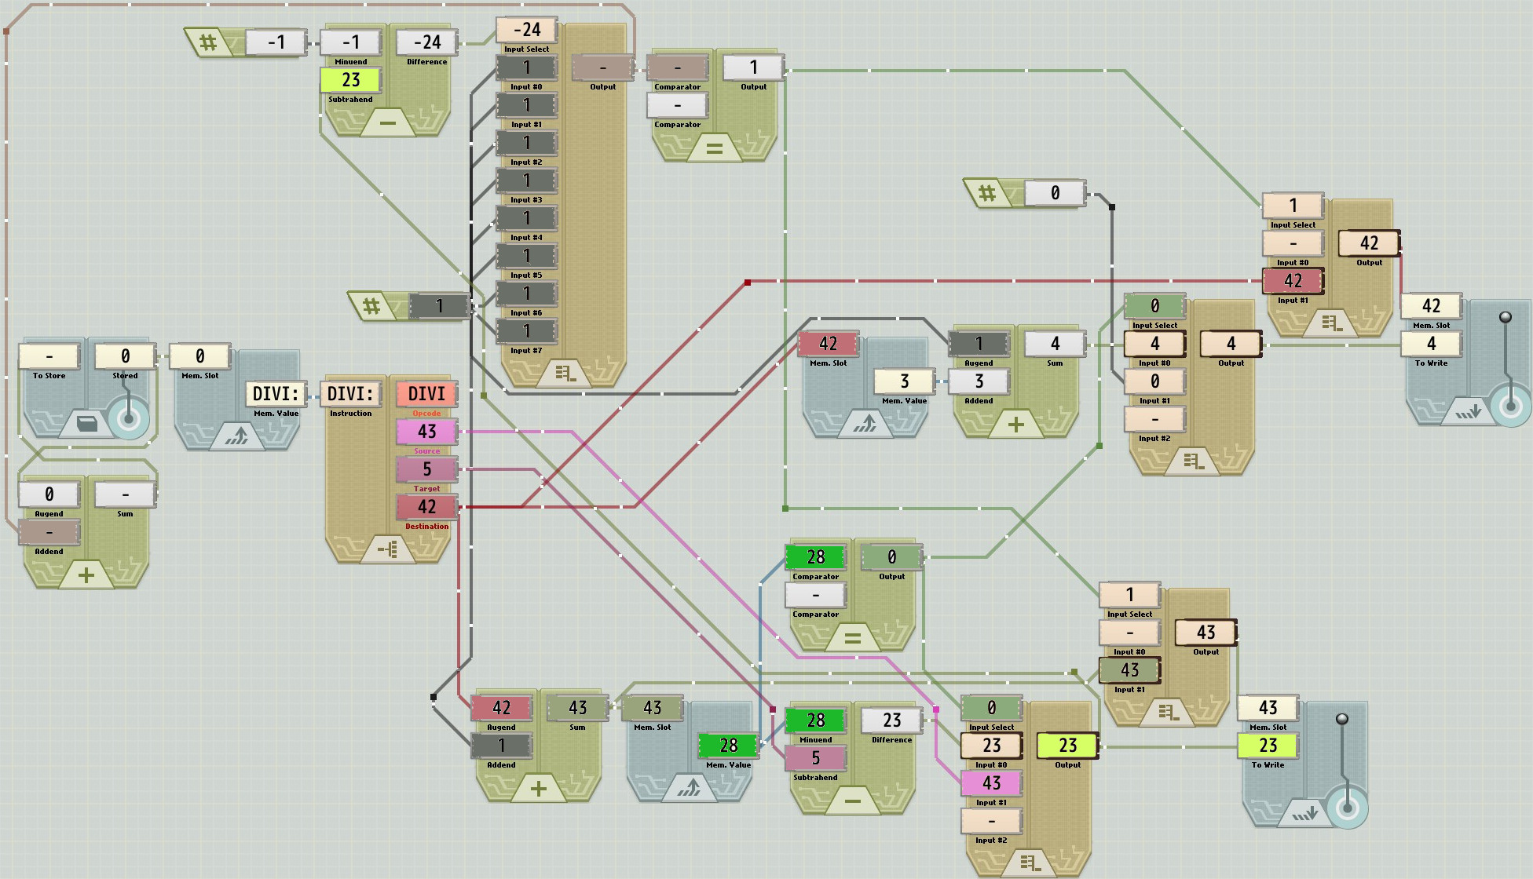Click the round dial on the Mem. Slot 42 writer
The height and width of the screenshot is (879, 1533).
click(x=1509, y=406)
